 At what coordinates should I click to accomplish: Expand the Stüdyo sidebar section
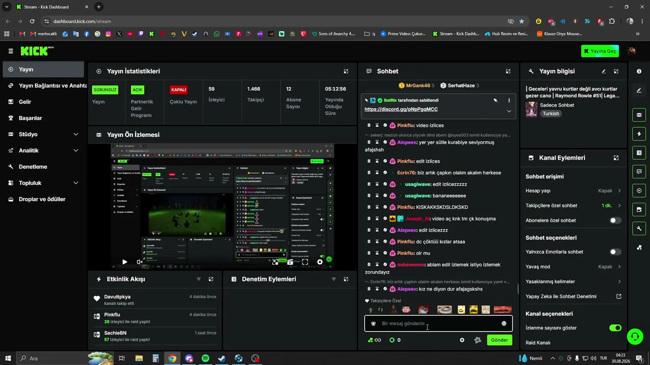click(43, 134)
